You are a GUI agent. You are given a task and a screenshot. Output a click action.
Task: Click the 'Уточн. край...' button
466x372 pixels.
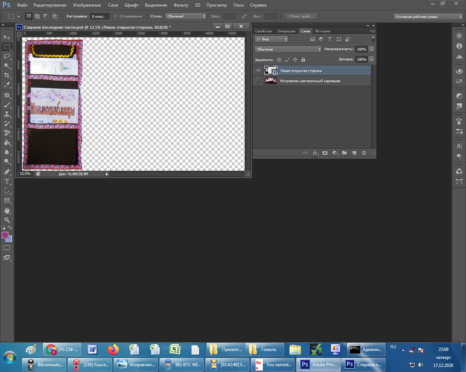(301, 16)
